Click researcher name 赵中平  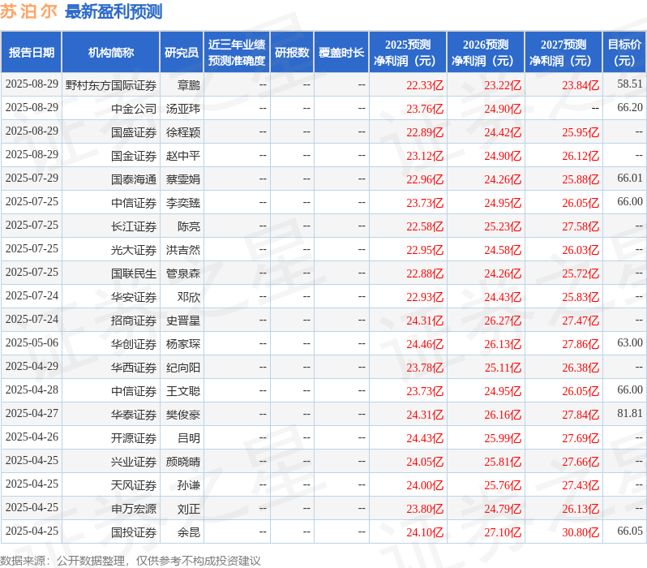tap(182, 156)
